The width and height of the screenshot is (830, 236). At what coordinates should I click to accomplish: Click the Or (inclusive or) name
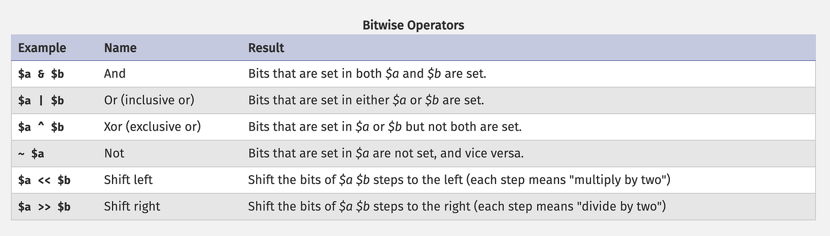(x=149, y=101)
